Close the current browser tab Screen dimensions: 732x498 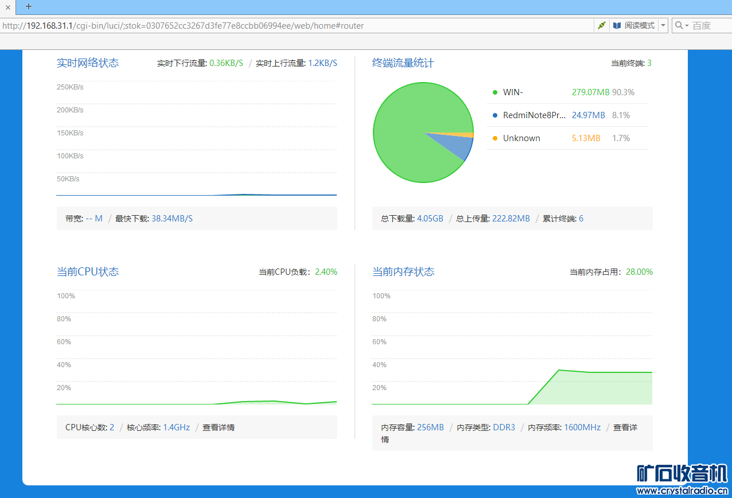point(8,7)
